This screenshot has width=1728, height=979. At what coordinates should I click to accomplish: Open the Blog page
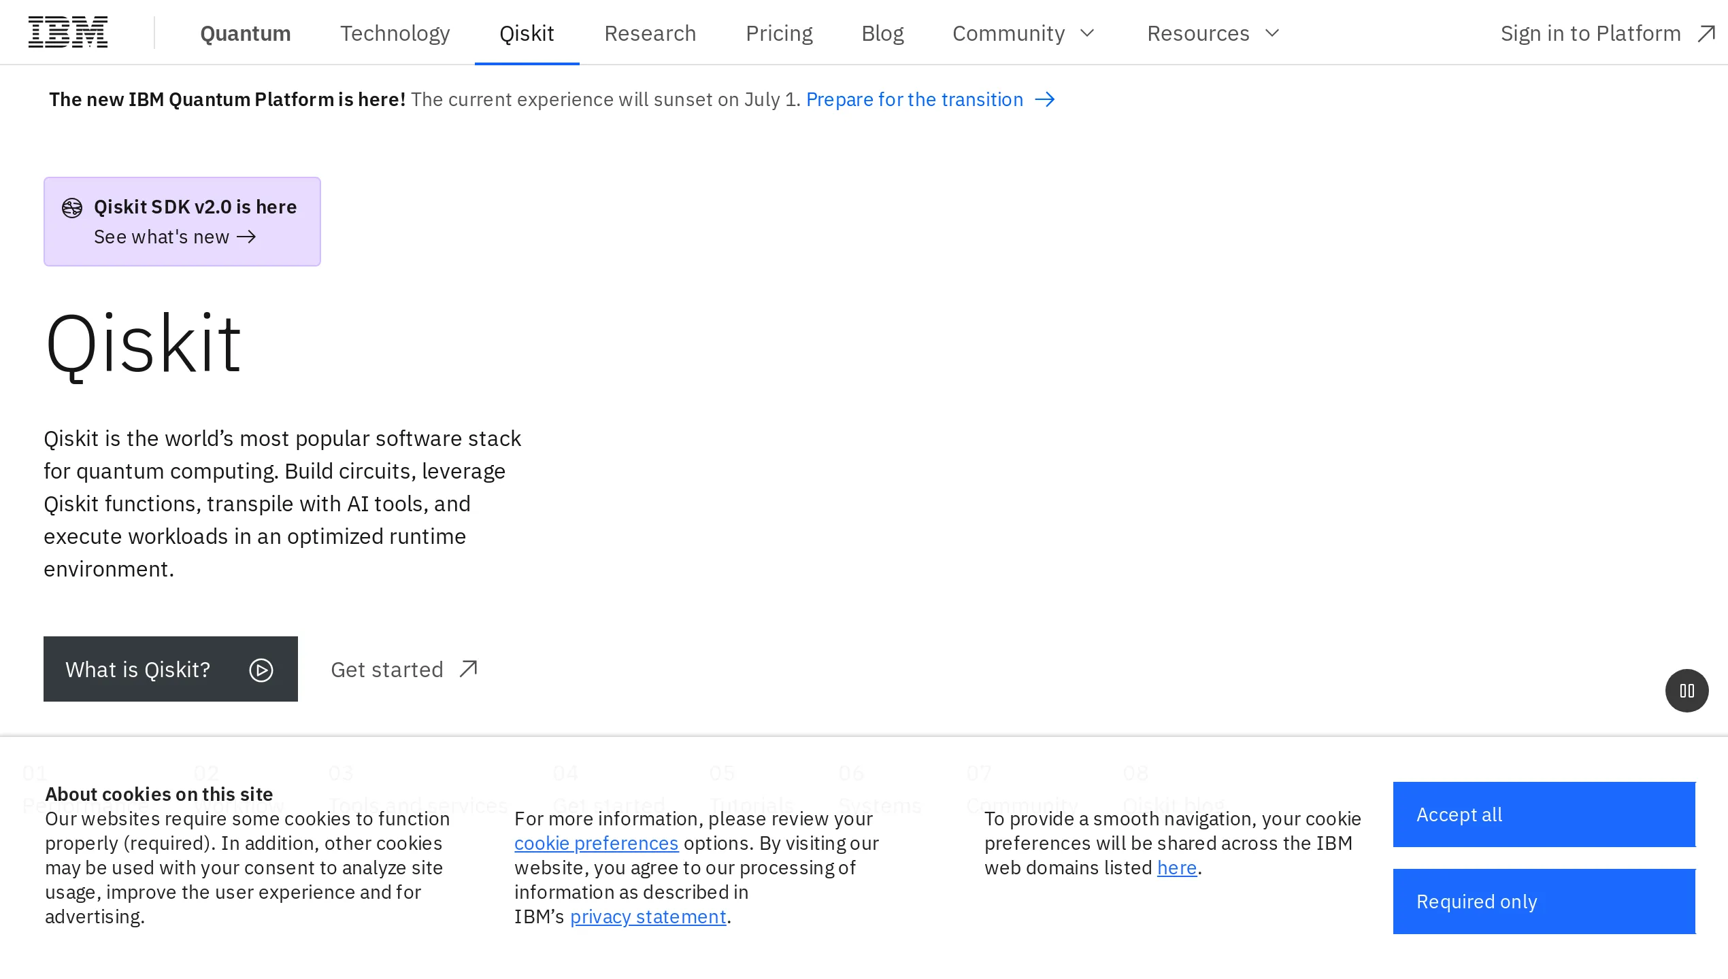coord(882,33)
